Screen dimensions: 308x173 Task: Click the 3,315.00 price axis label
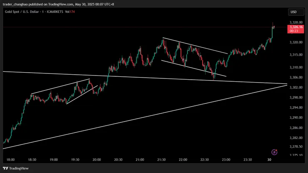click(296, 55)
